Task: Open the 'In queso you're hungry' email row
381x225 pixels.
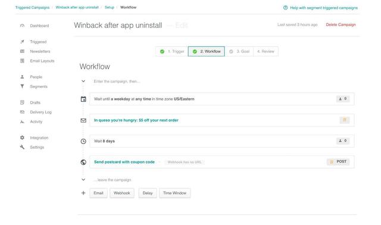Action: [x=222, y=120]
